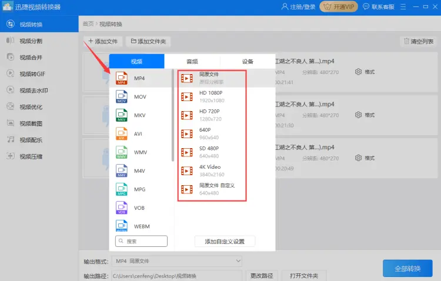Select the VOB format icon
441x281 pixels.
(x=122, y=208)
